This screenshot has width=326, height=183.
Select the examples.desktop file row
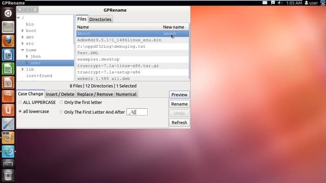point(132,59)
